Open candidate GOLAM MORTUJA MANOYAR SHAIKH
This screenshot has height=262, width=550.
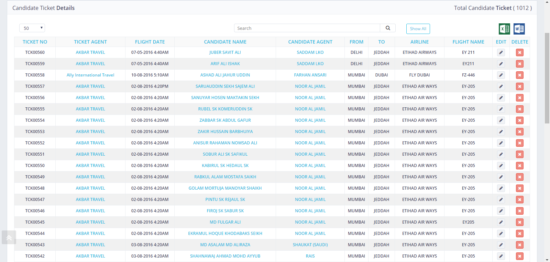[x=225, y=188]
